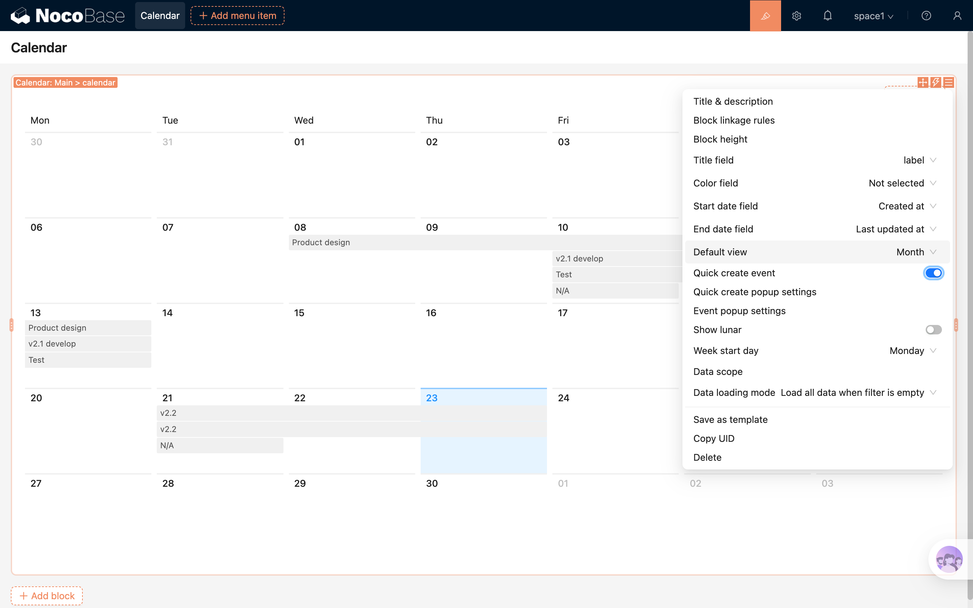Click the three-line block settings icon

click(x=948, y=82)
